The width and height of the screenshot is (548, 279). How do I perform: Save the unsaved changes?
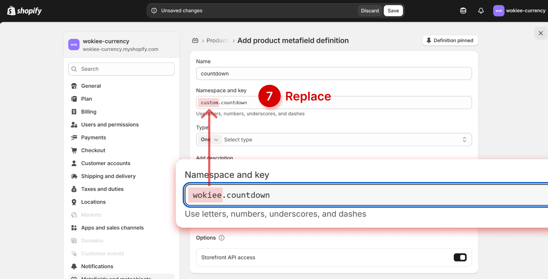(393, 11)
